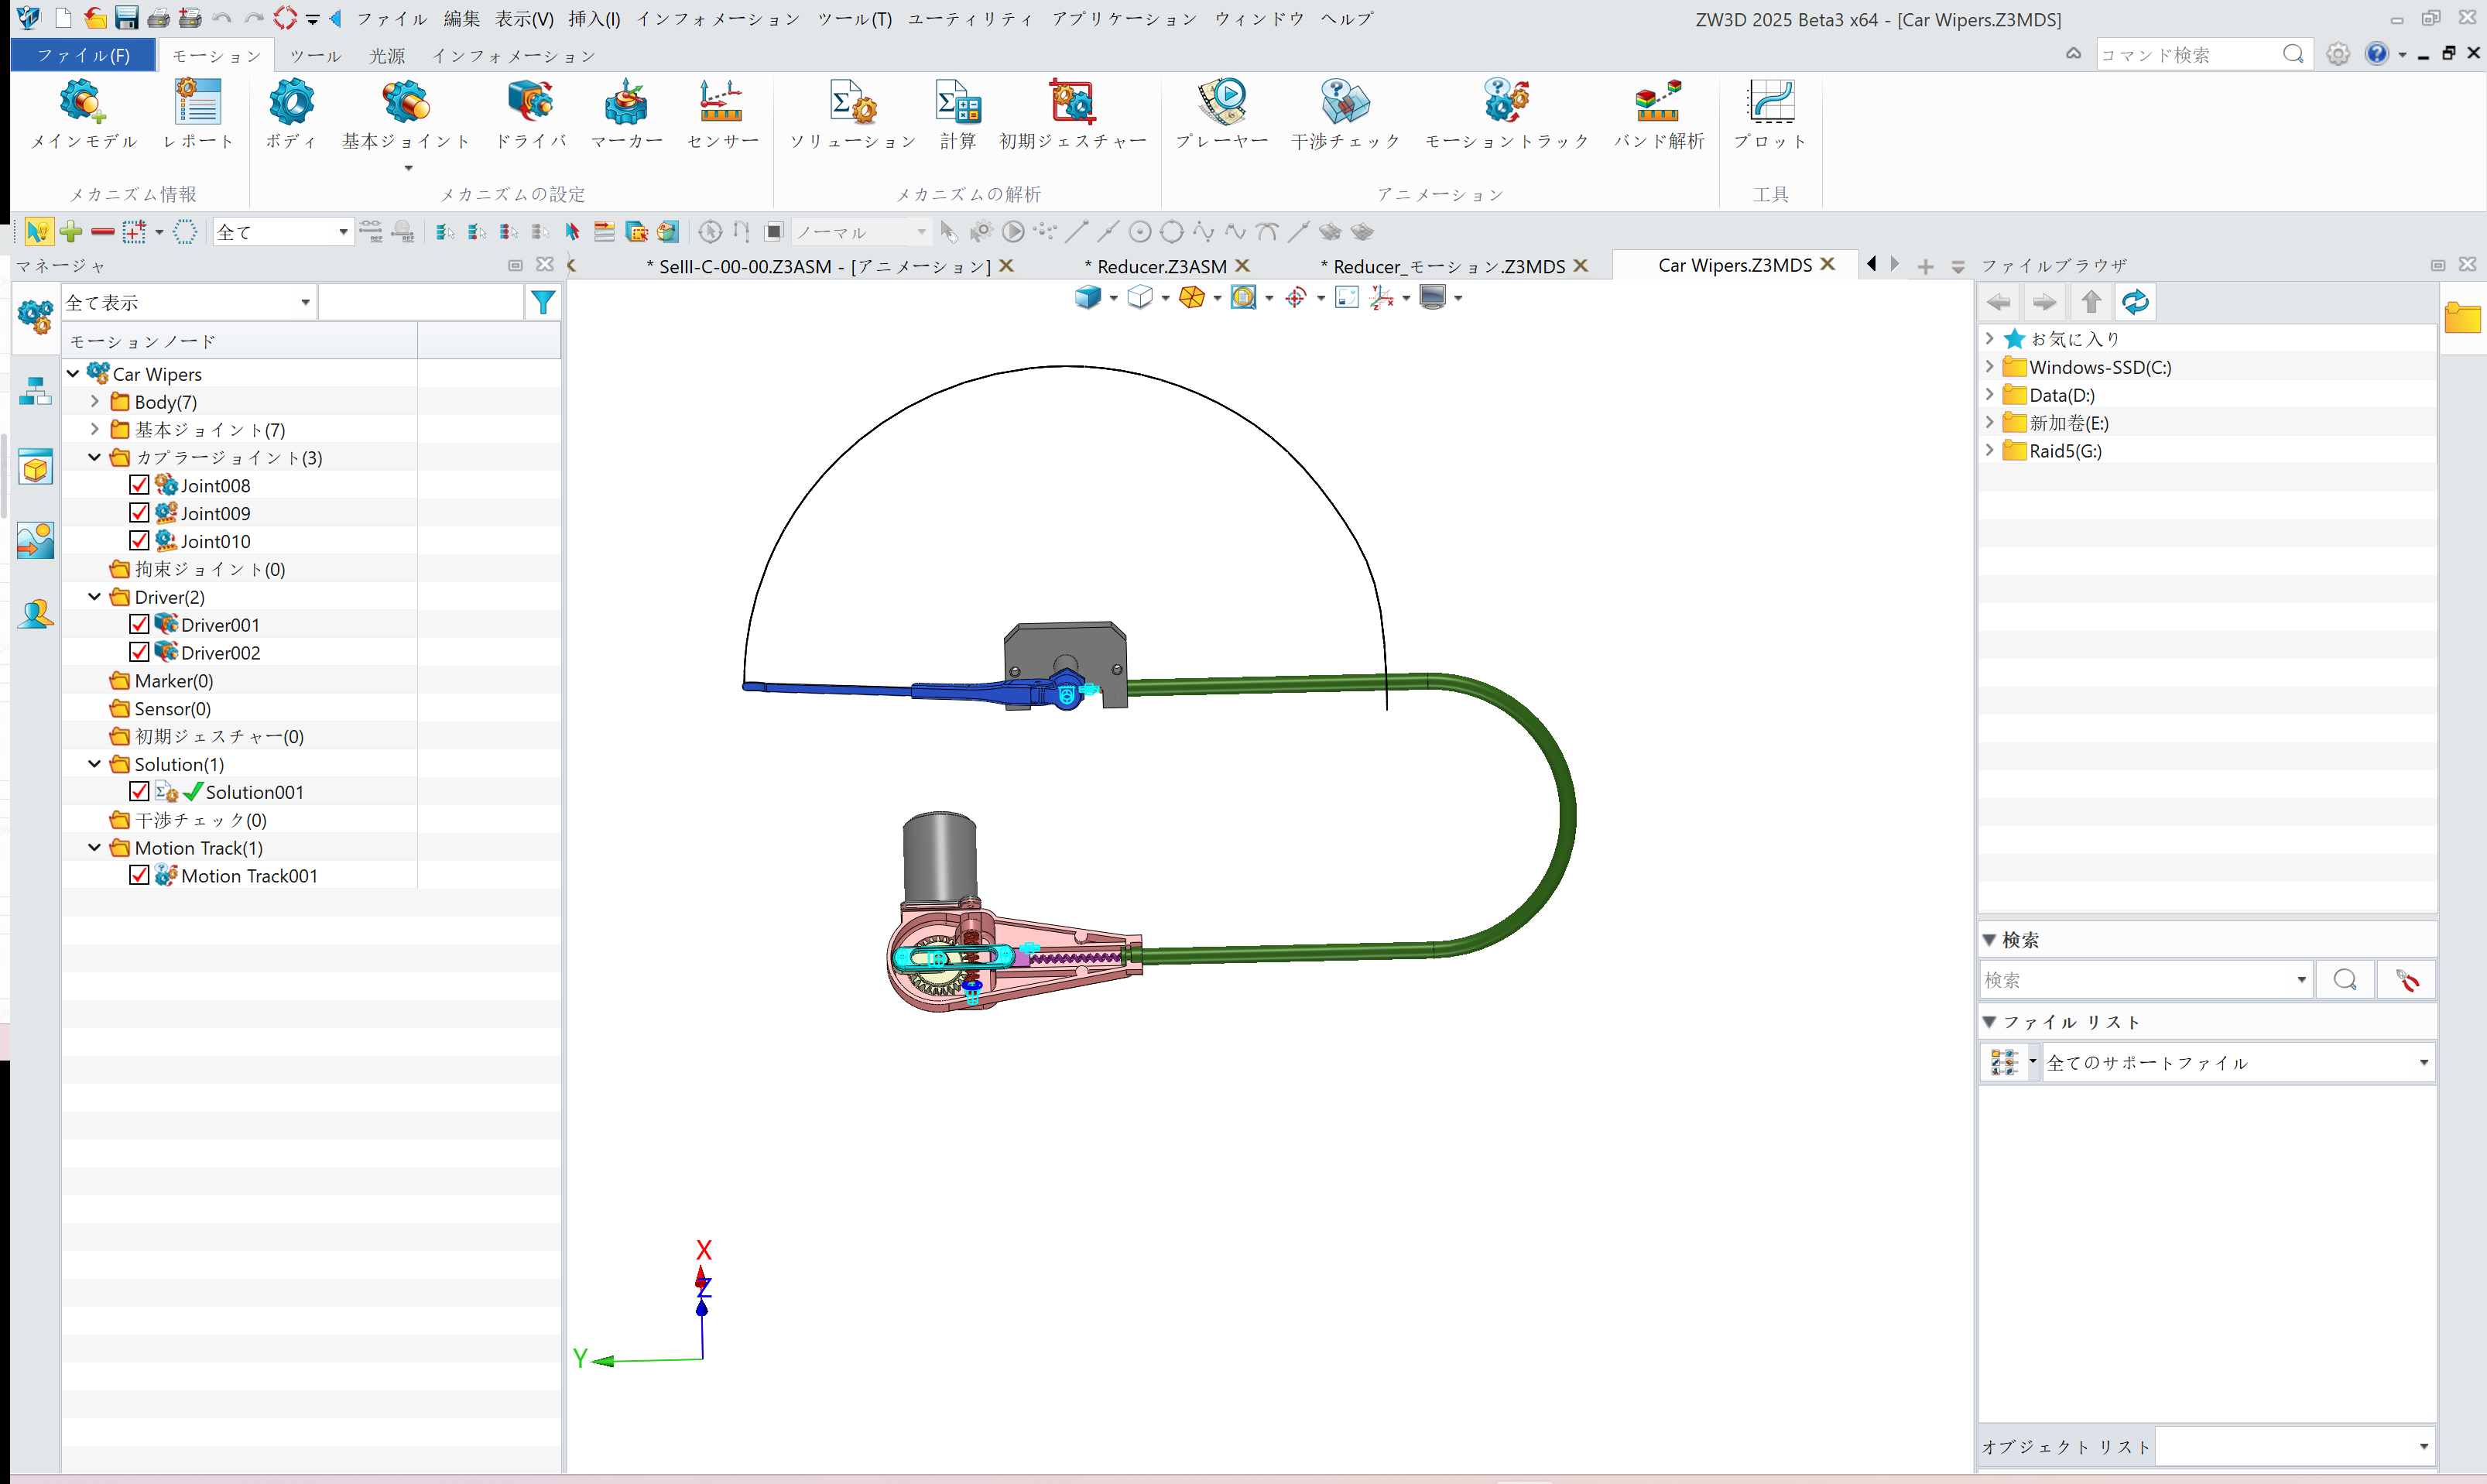
Task: Select the ドライバ tool
Action: tap(531, 114)
